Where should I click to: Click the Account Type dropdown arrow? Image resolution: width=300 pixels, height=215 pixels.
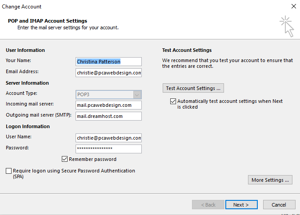[137, 94]
